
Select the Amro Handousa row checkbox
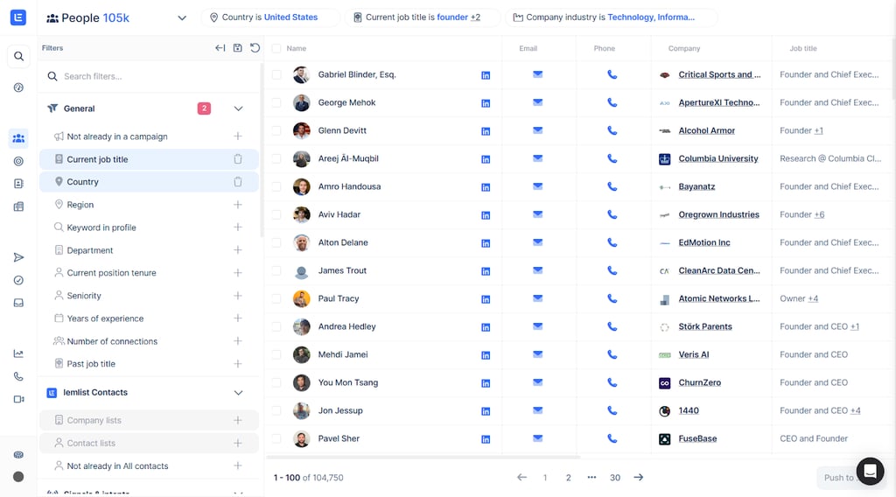click(x=276, y=186)
